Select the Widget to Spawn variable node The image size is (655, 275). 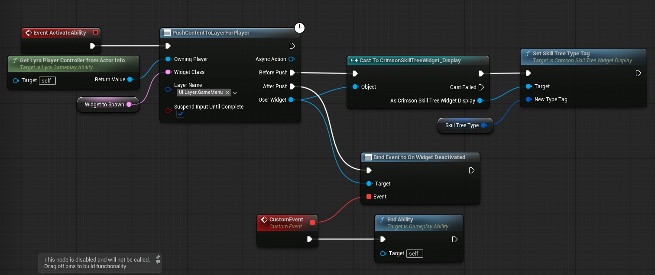[108, 105]
